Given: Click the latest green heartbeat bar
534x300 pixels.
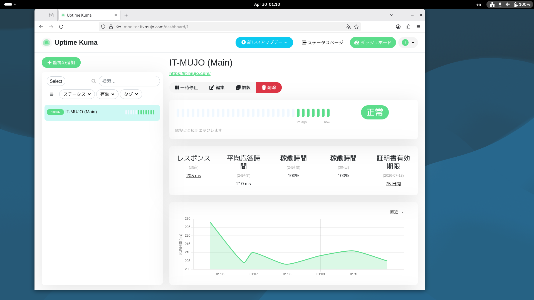Looking at the screenshot, I should tap(328, 112).
